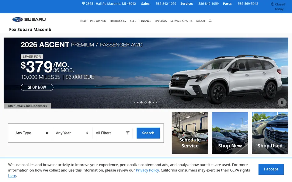Image resolution: width=292 pixels, height=182 pixels.
Task: Select the first carousel indicator dot
Action: pyautogui.click(x=135, y=102)
